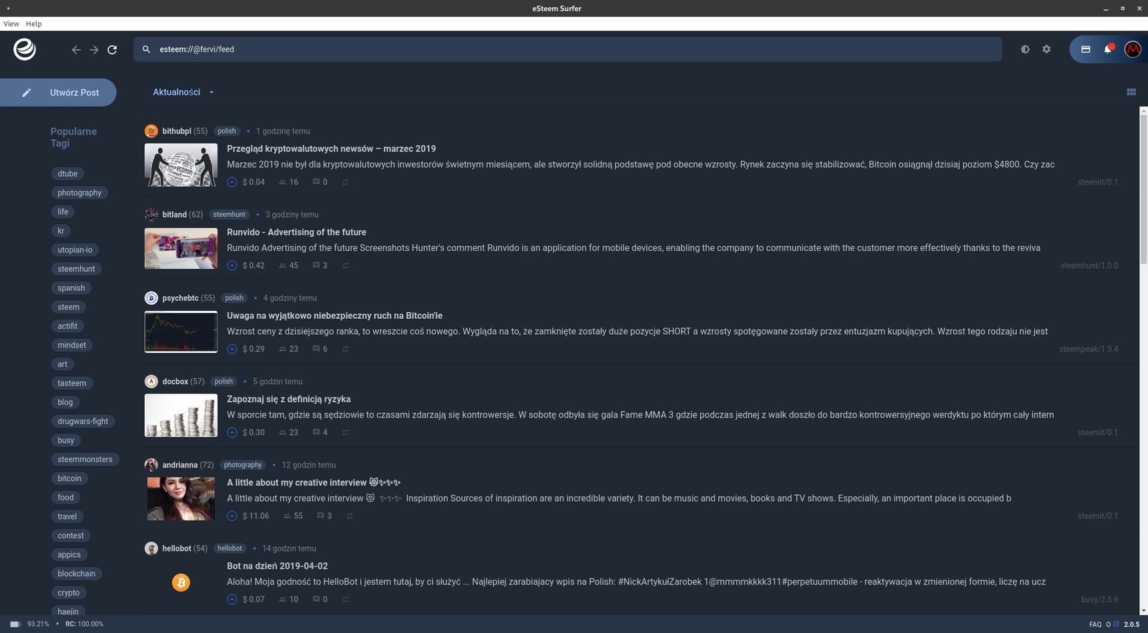This screenshot has height=633, width=1148.
Task: Reblog the bithubpl post
Action: click(345, 182)
